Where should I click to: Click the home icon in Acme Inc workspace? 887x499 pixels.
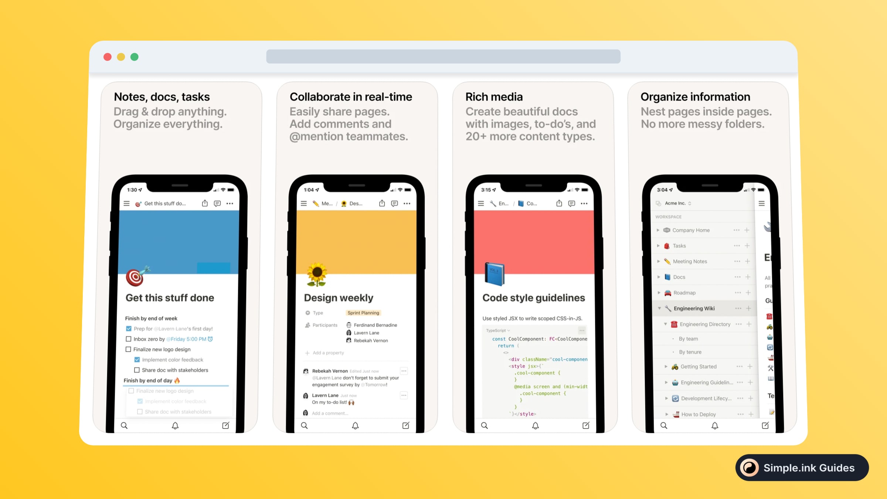click(x=666, y=230)
